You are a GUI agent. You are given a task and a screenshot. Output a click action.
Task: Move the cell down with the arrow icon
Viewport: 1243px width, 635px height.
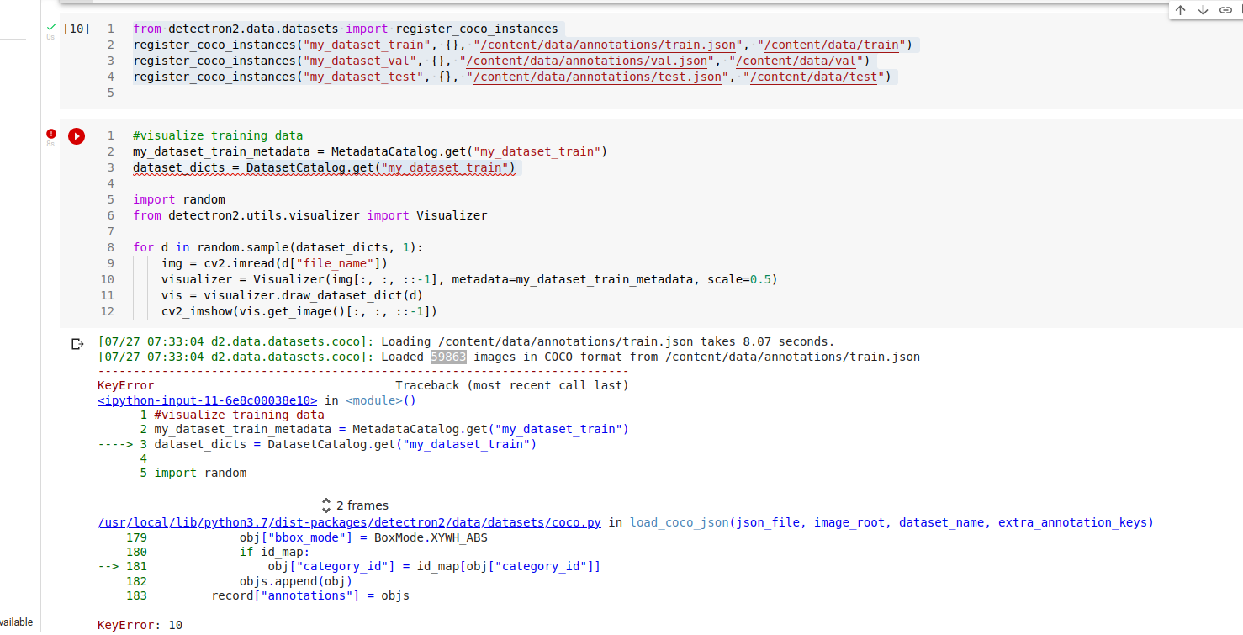pos(1203,10)
